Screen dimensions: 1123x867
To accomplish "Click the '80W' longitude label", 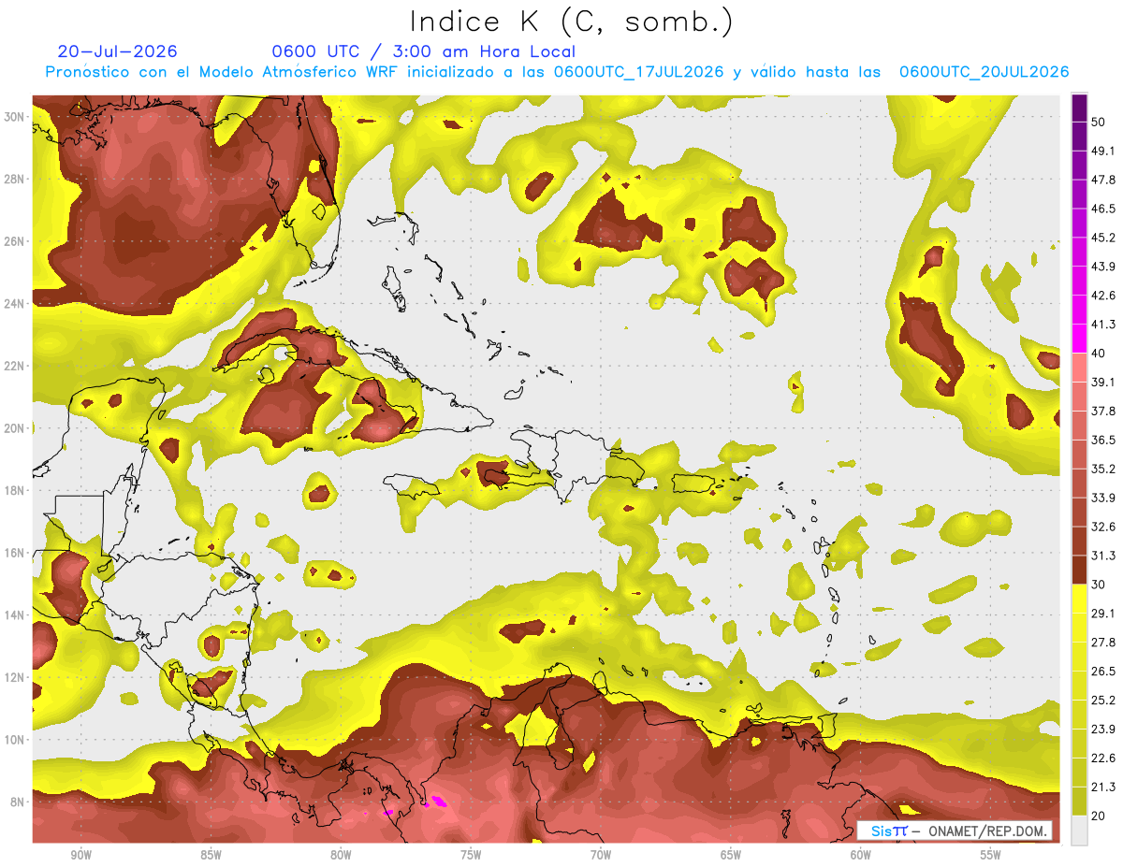I will 341,855.
